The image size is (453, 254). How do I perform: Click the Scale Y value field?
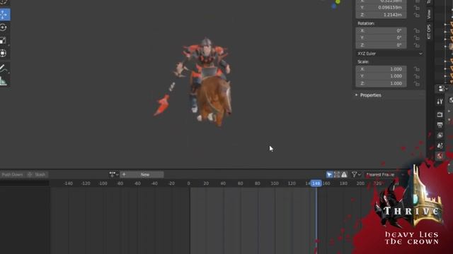coord(381,76)
